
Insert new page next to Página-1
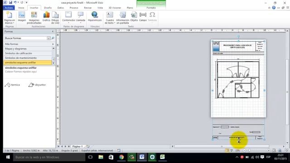pos(88,146)
